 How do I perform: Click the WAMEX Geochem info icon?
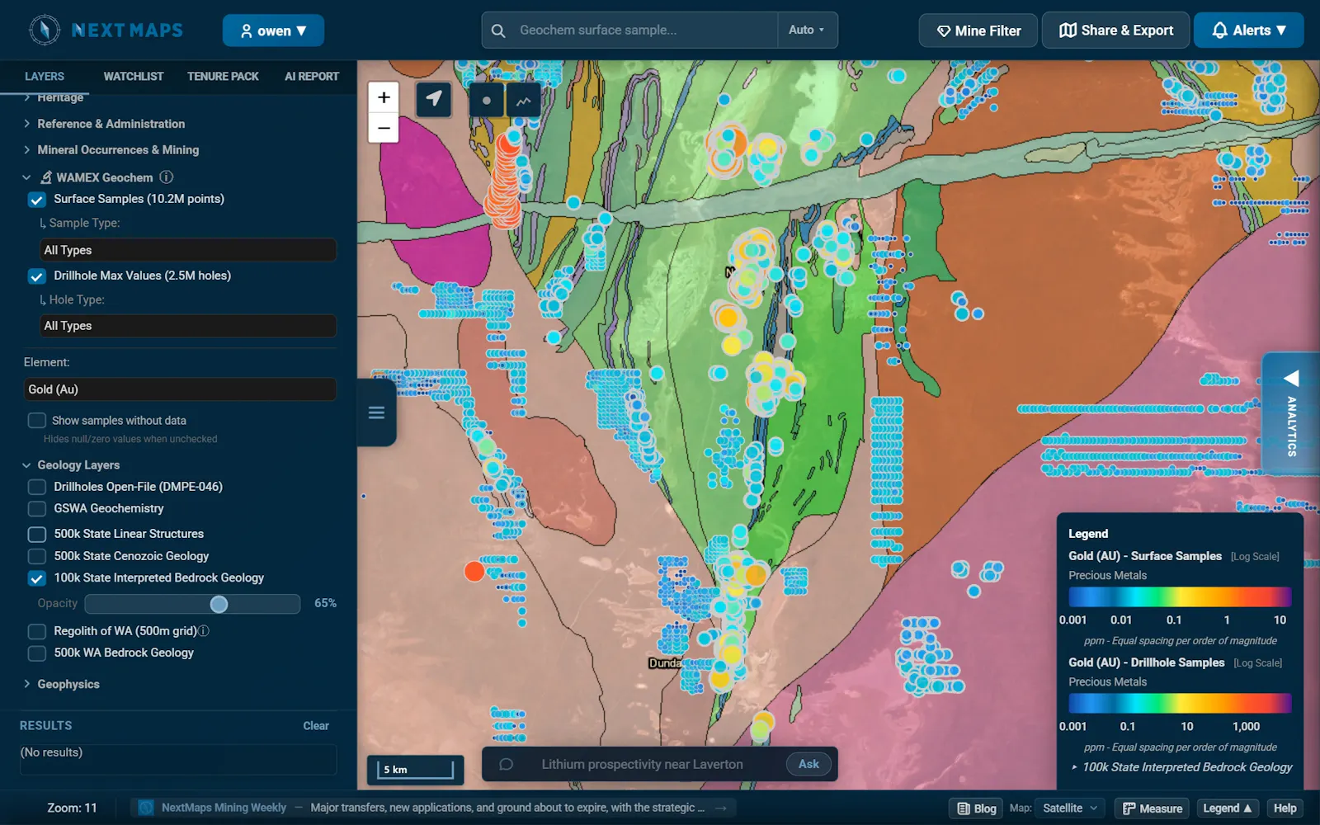166,177
